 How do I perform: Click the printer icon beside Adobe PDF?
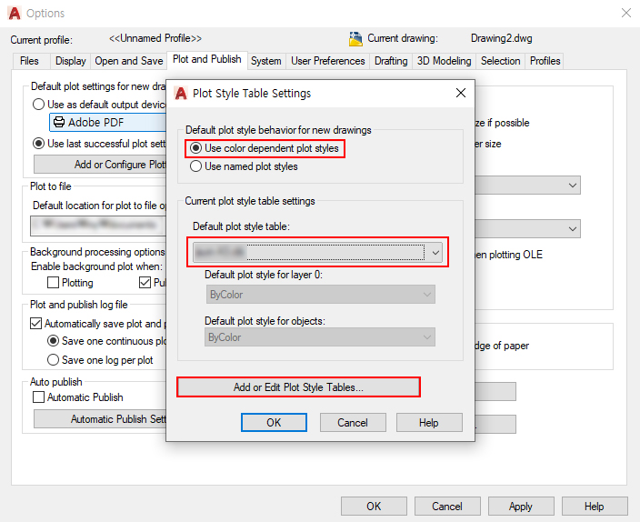pyautogui.click(x=59, y=122)
